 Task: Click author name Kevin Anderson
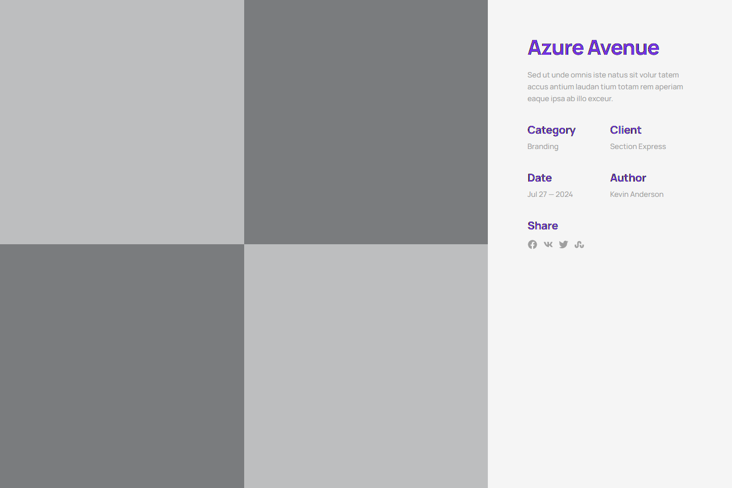click(x=636, y=194)
